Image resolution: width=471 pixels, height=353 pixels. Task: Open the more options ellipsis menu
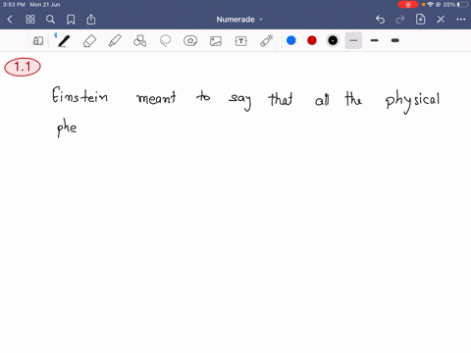(x=461, y=20)
